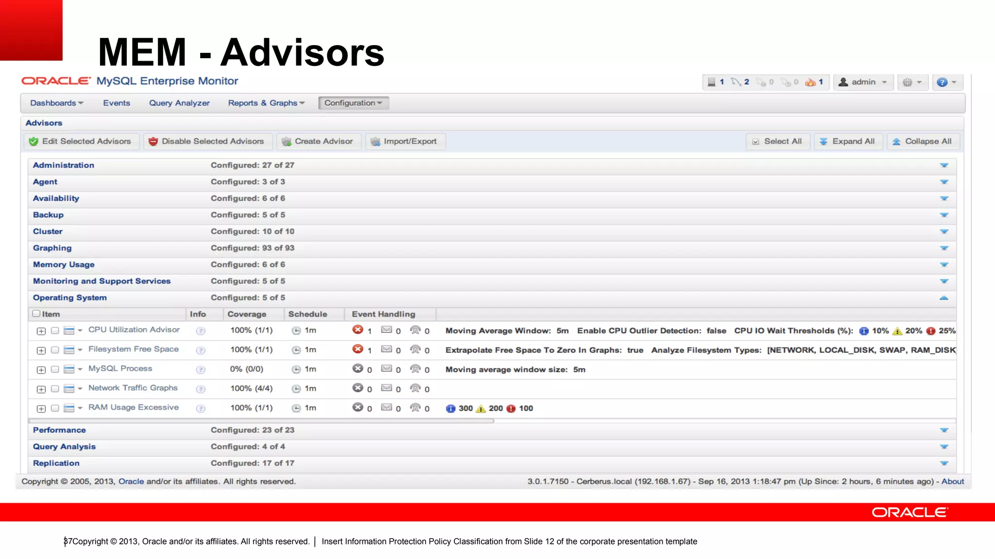Click the MySQL Process info question icon
The height and width of the screenshot is (559, 995).
[200, 370]
